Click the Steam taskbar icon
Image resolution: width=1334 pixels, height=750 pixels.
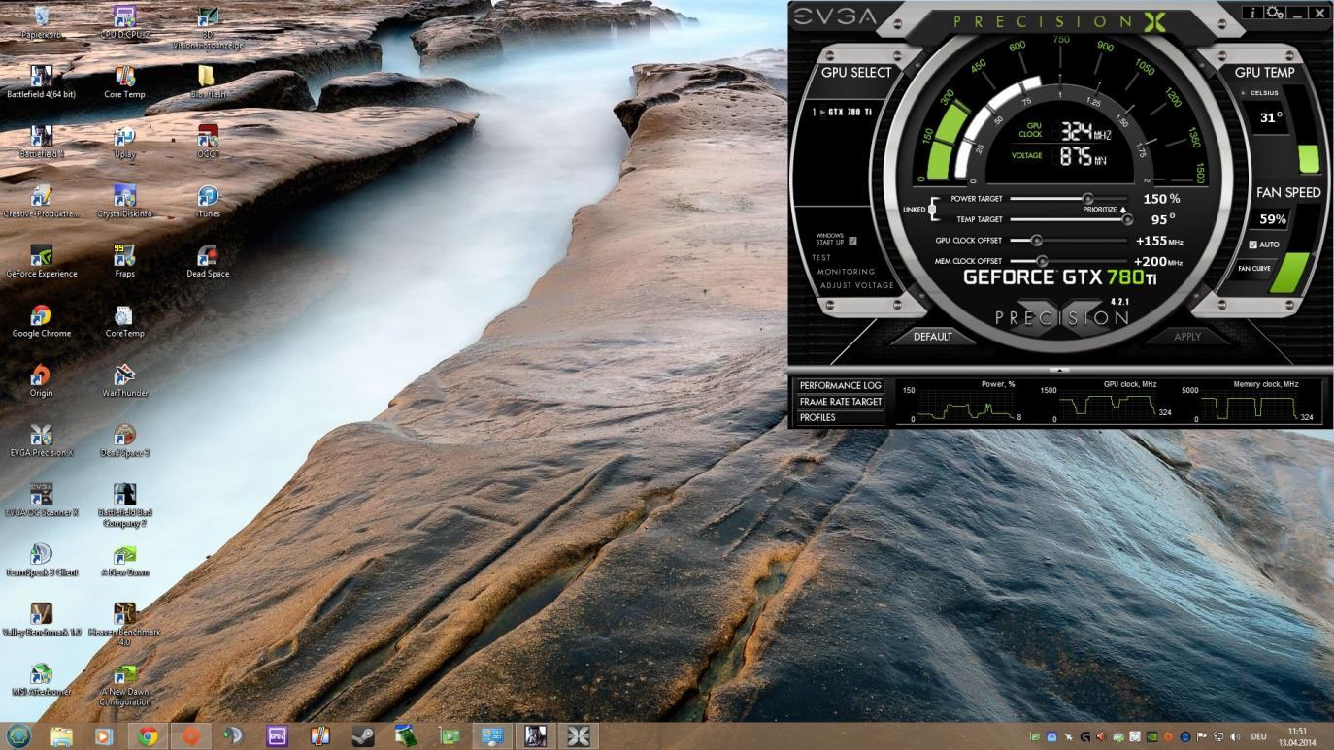click(363, 736)
